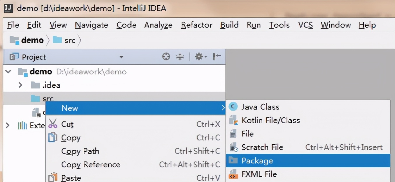Open the Run menu

click(254, 25)
